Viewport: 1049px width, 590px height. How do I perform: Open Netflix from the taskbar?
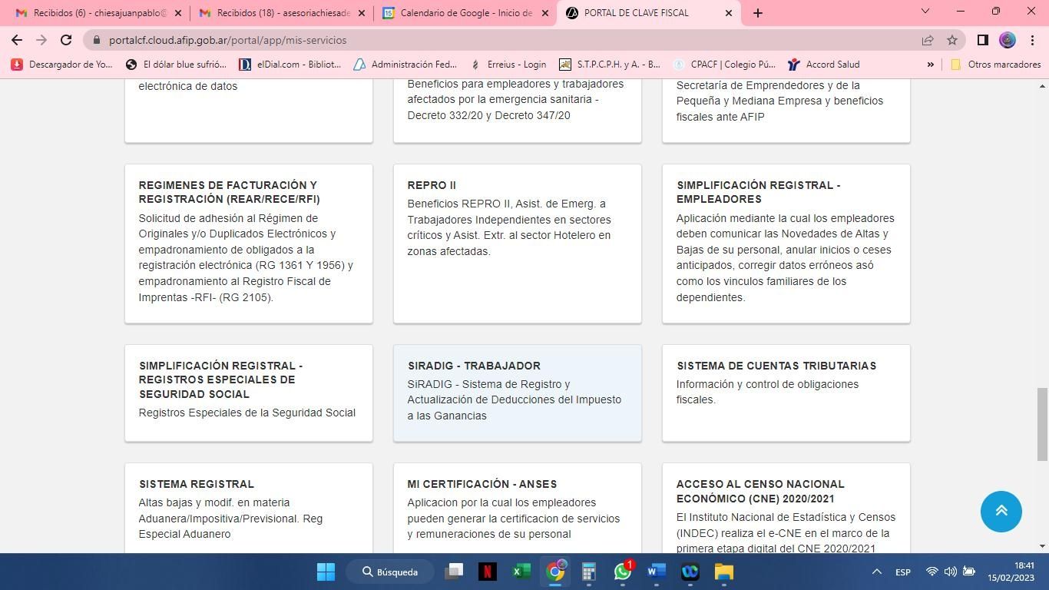tap(487, 572)
